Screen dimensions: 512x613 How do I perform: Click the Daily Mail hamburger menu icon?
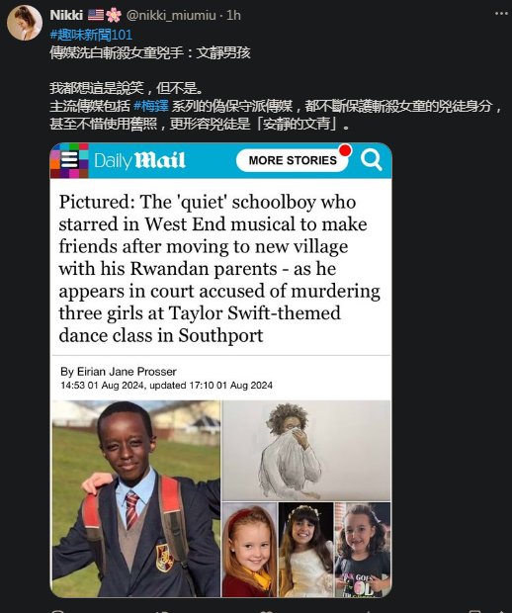(69, 161)
